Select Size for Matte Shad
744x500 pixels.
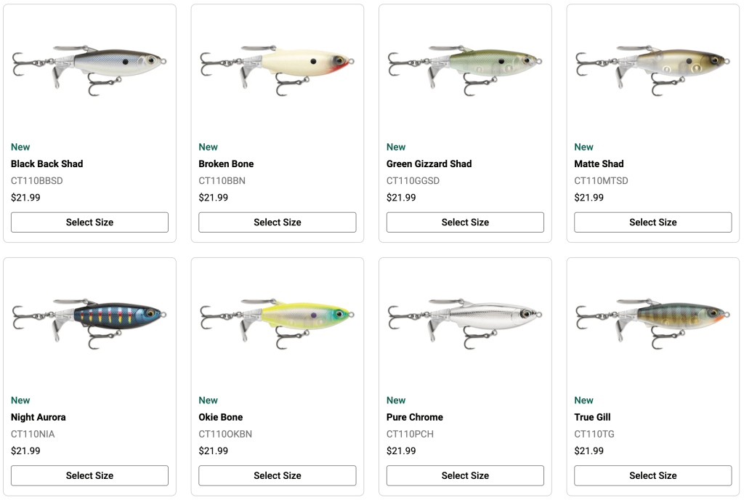point(652,222)
